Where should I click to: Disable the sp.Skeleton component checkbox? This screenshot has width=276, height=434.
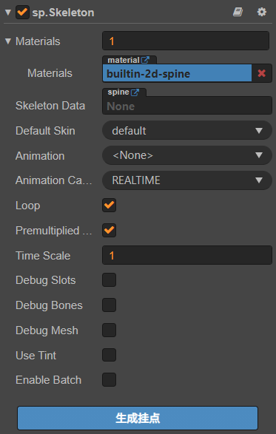tap(22, 12)
